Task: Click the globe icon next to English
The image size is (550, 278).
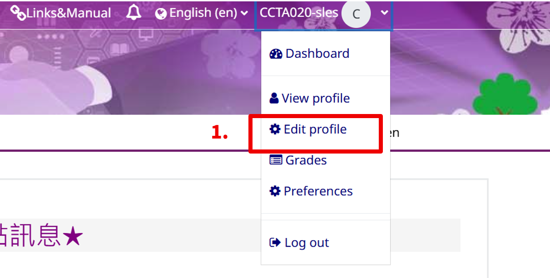Action: [161, 14]
